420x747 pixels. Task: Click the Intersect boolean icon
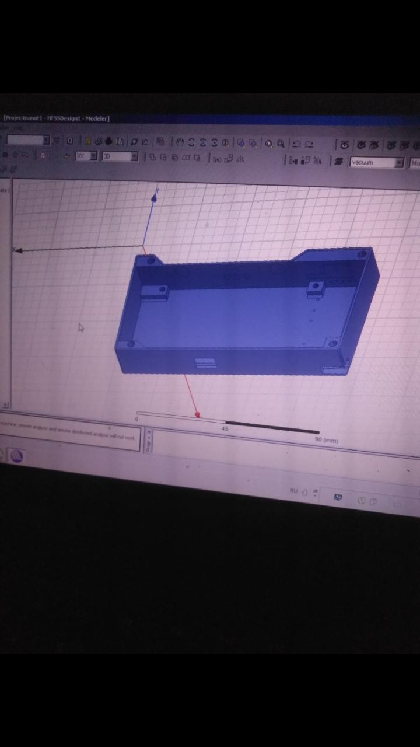pyautogui.click(x=174, y=158)
